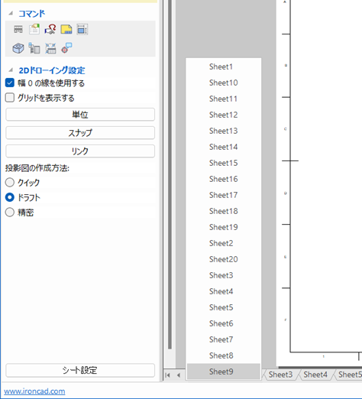The height and width of the screenshot is (399, 362).
Task: Choose Sheet14 from the sheet list
Action: coord(224,147)
